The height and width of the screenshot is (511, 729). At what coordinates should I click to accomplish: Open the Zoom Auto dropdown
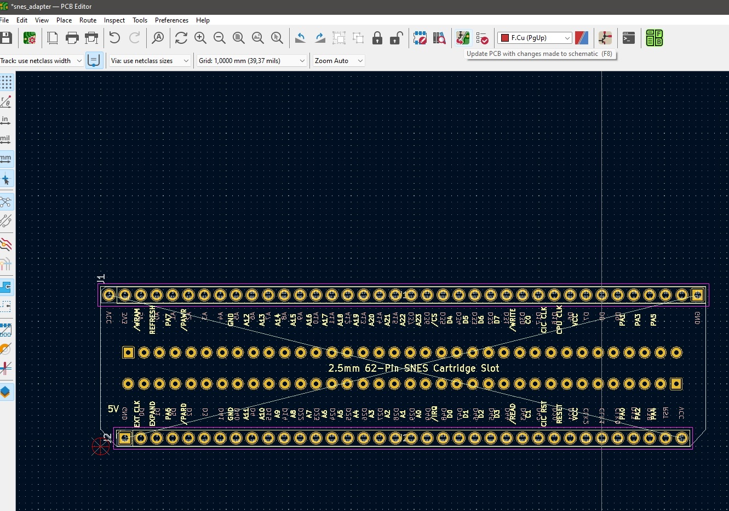coord(339,61)
